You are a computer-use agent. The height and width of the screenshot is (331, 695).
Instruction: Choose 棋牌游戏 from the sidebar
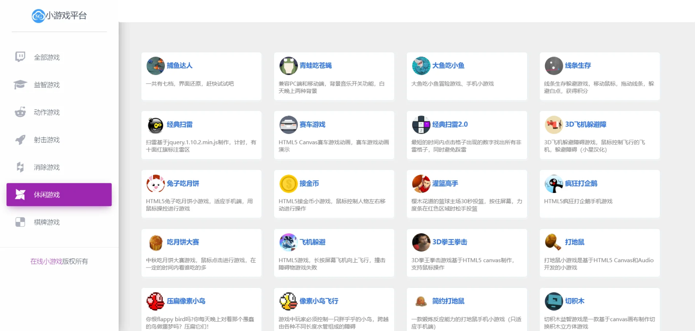tap(47, 222)
